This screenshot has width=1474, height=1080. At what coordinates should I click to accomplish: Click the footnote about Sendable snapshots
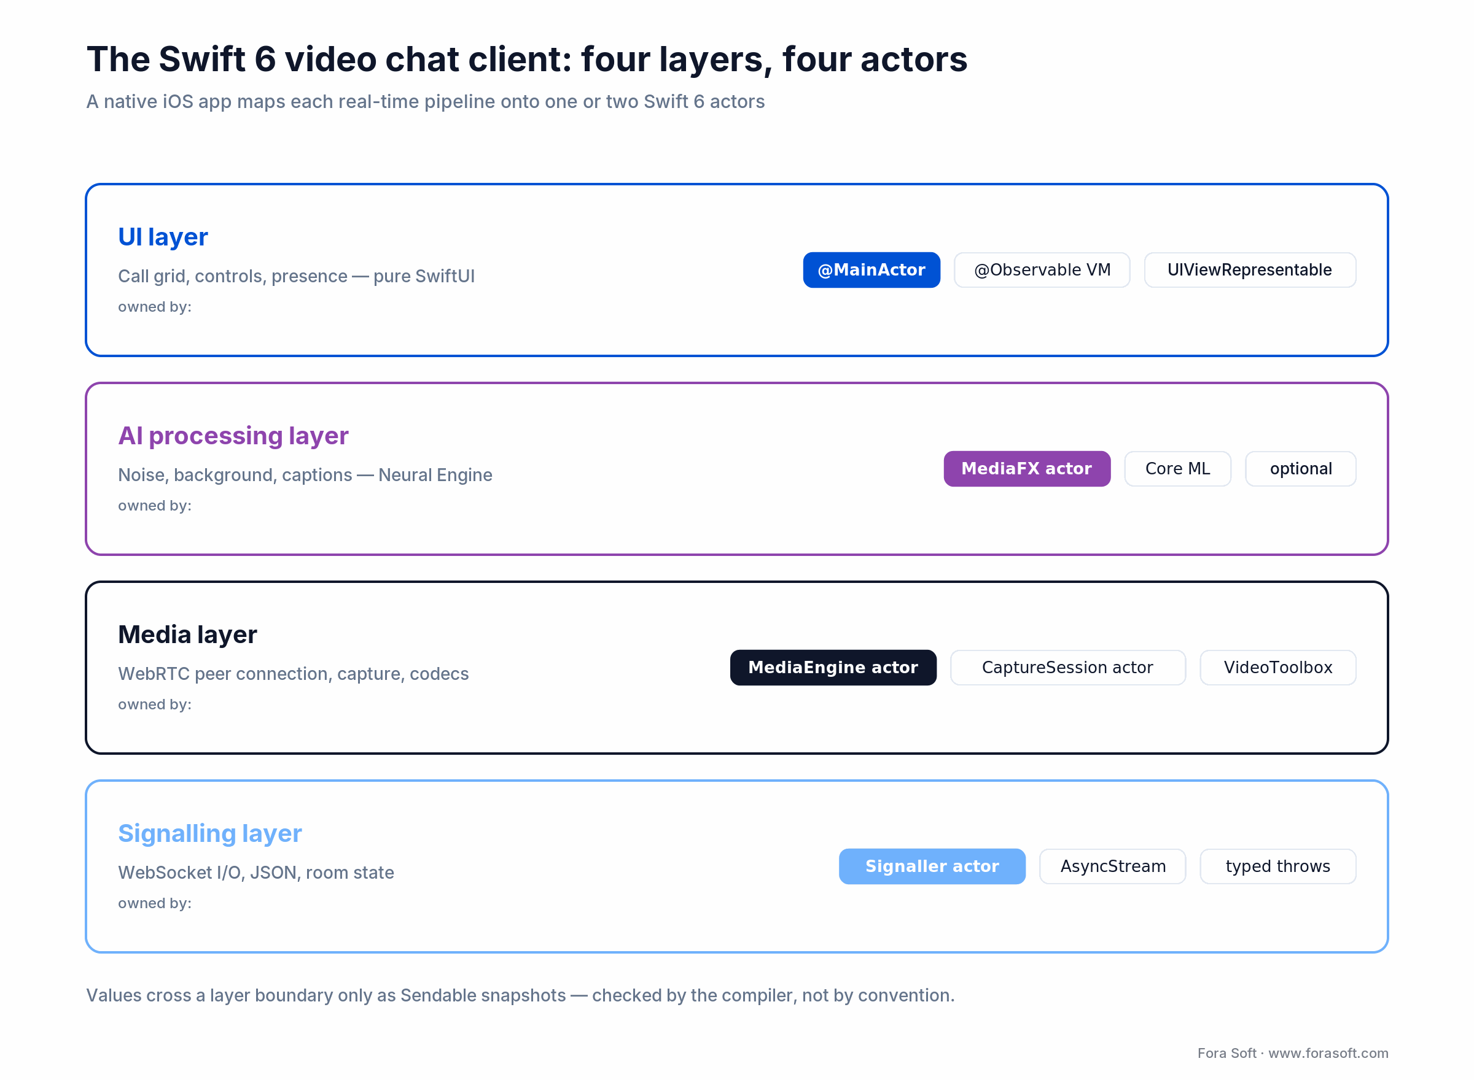pyautogui.click(x=520, y=995)
